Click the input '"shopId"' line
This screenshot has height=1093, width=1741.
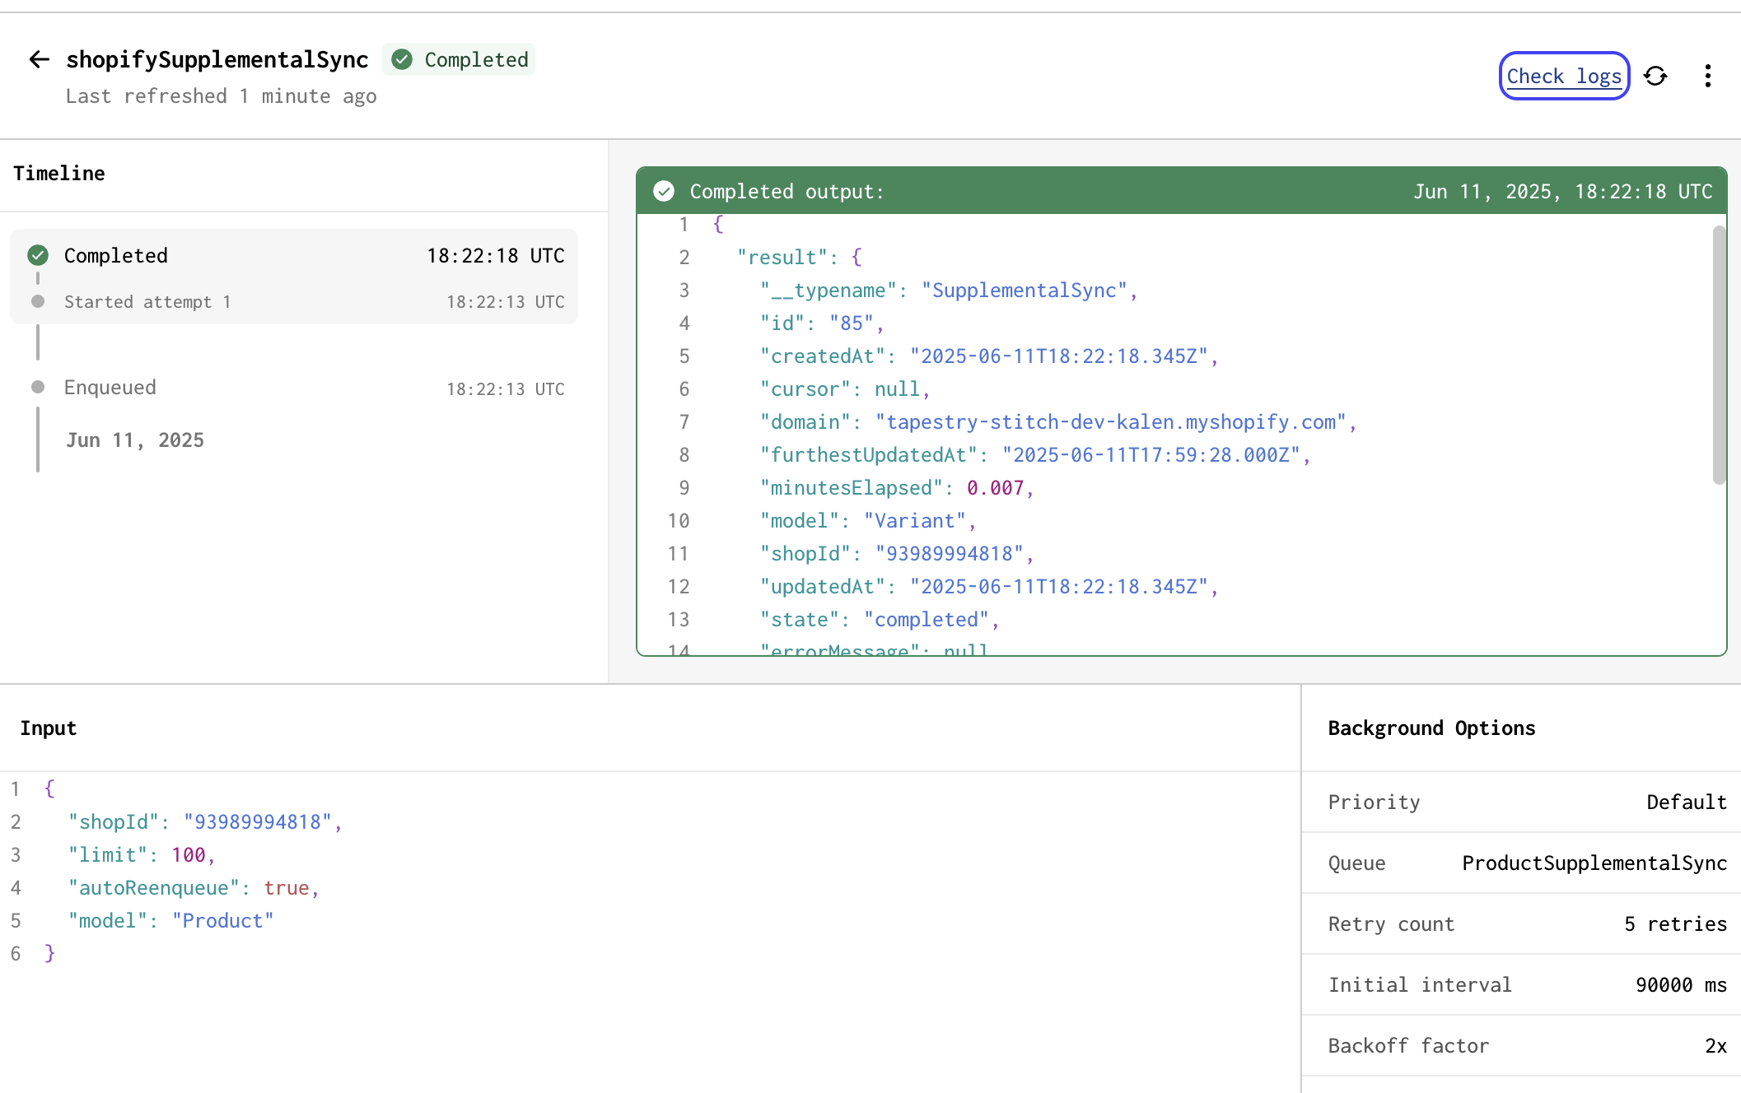206,822
